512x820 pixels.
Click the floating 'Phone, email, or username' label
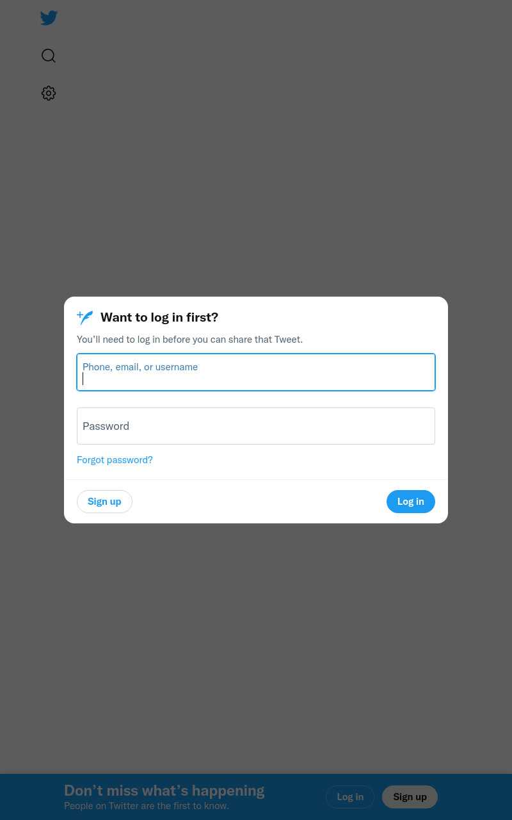140,367
